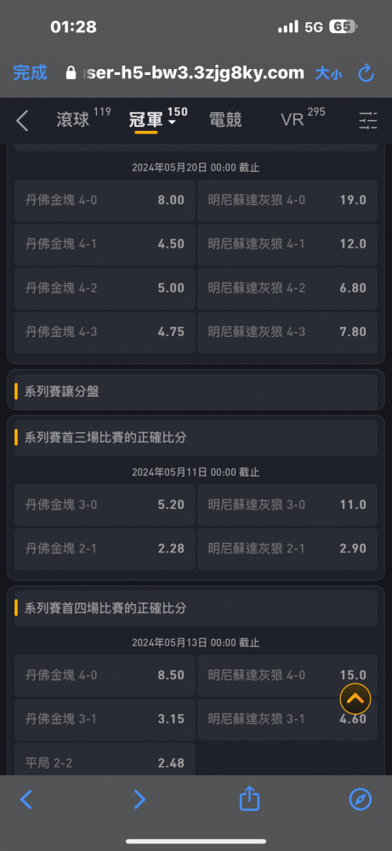Reload the page with refresh icon
The image size is (392, 851).
tap(366, 72)
